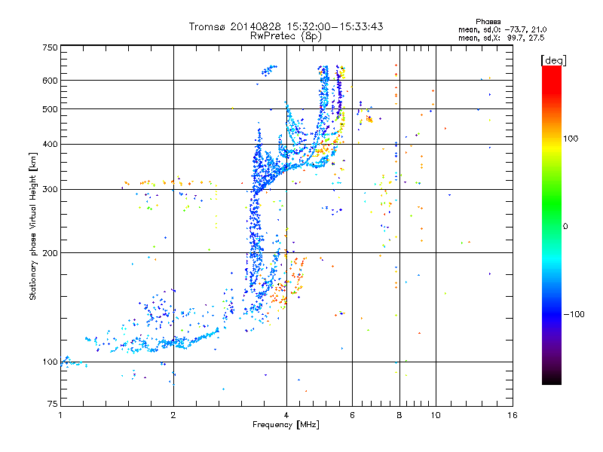Select the 'RwPretec (8p)' subtitle
This screenshot has height=452, width=603.
point(286,36)
